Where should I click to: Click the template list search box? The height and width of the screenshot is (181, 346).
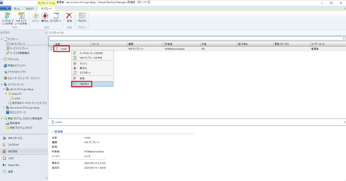tap(195, 38)
